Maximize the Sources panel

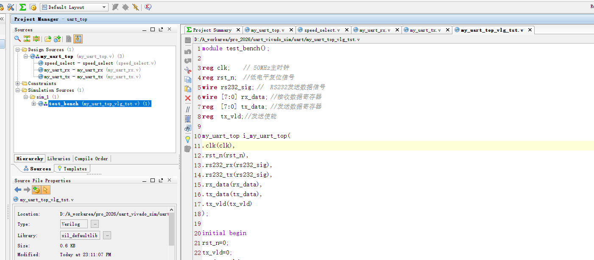(x=153, y=30)
